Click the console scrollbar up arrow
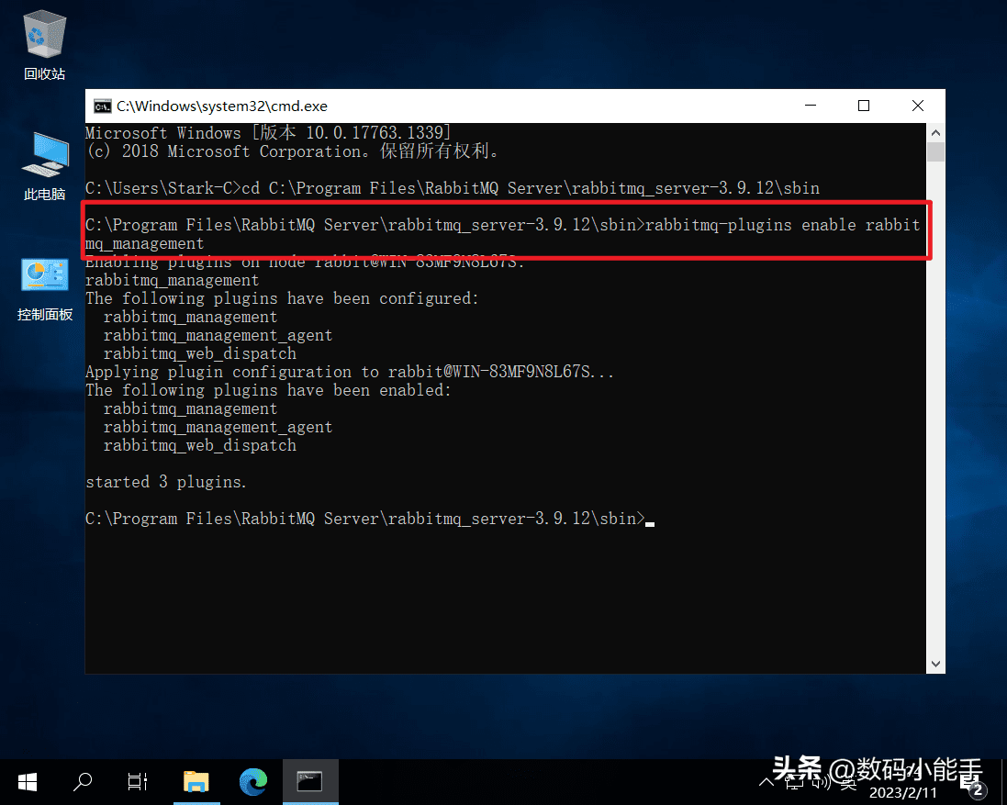The image size is (1007, 805). tap(935, 132)
